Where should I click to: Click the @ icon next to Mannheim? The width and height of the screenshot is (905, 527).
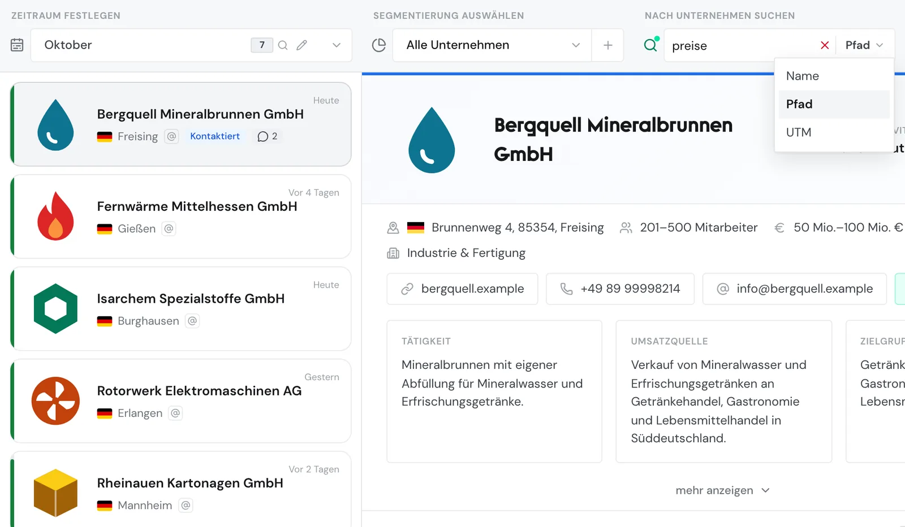[186, 505]
